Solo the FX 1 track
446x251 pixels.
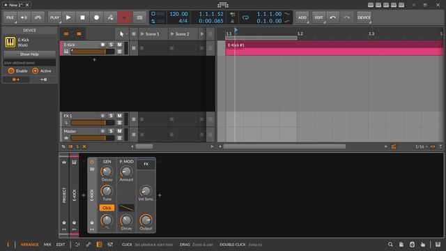point(111,116)
